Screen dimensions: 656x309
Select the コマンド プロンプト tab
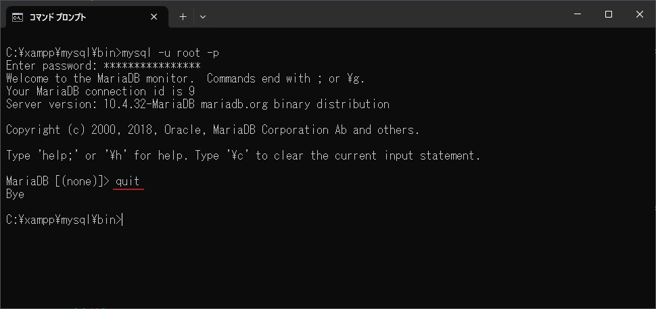pos(74,17)
